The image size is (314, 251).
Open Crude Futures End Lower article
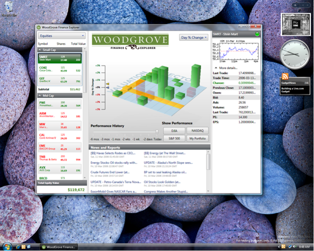(110, 172)
